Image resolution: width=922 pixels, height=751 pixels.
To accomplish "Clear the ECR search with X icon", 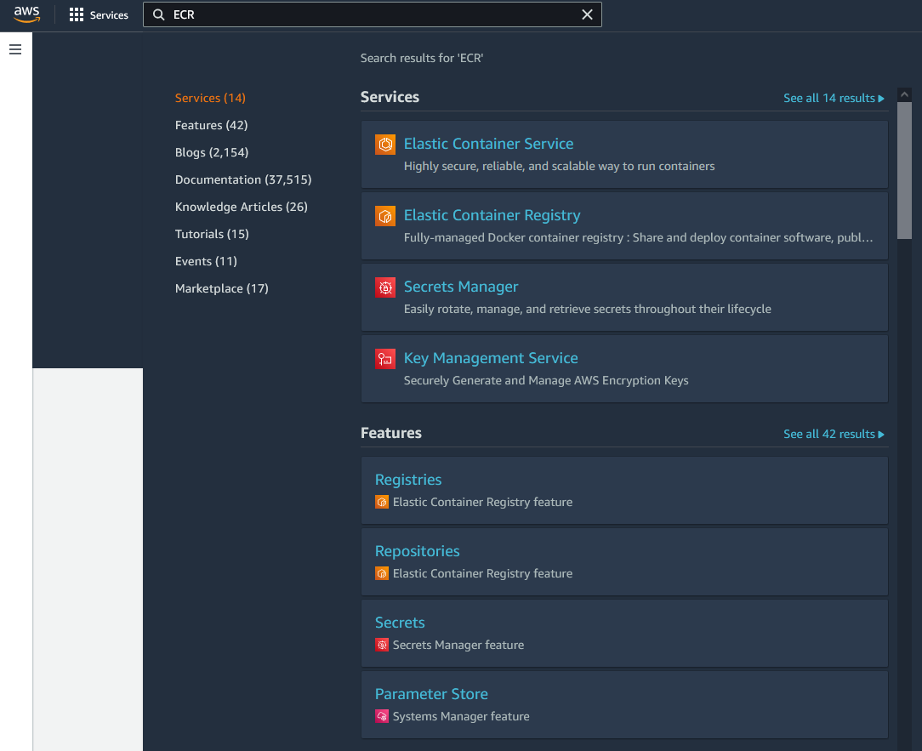I will click(x=587, y=14).
